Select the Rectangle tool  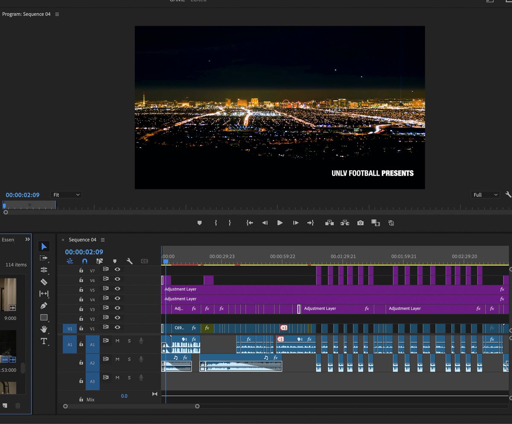tap(44, 317)
